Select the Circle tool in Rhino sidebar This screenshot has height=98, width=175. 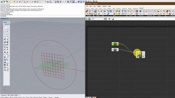(x=5, y=32)
